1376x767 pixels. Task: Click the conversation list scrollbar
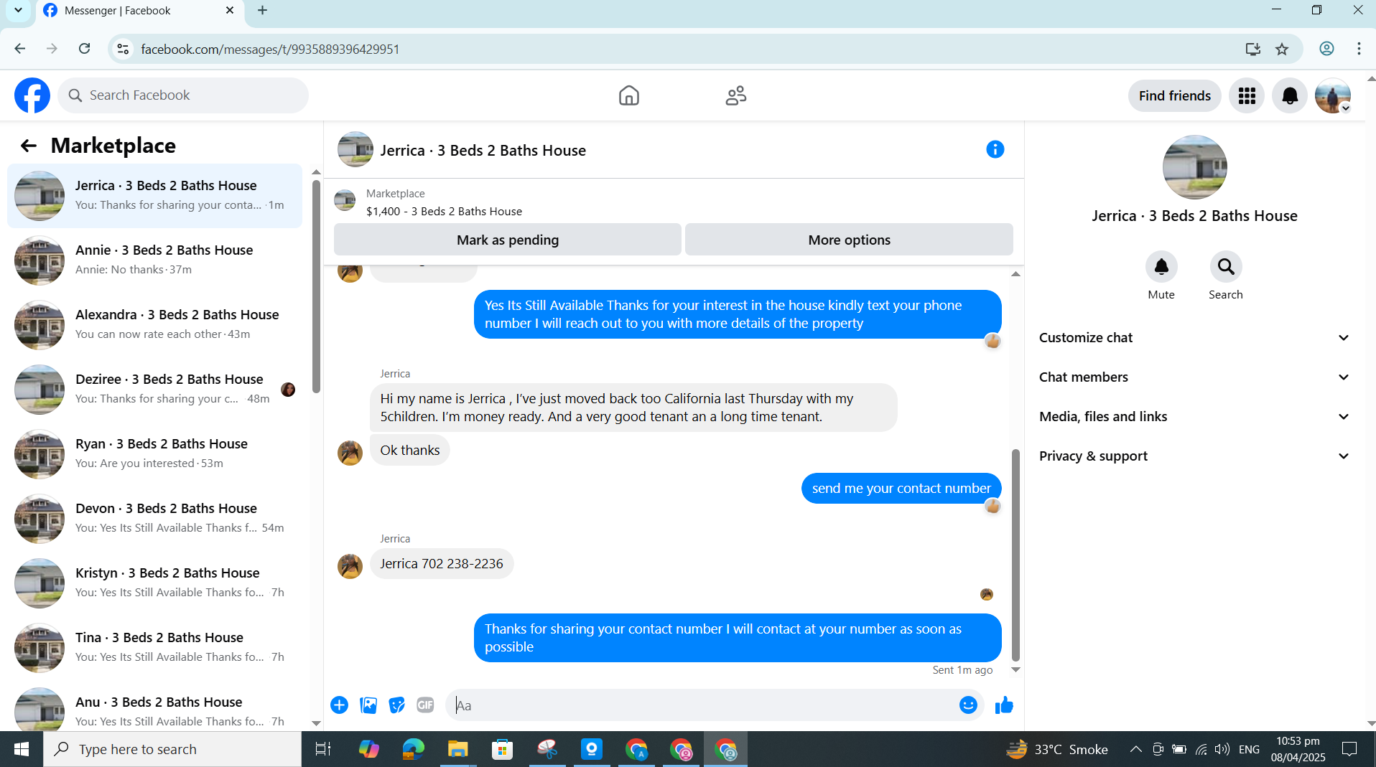coord(316,286)
